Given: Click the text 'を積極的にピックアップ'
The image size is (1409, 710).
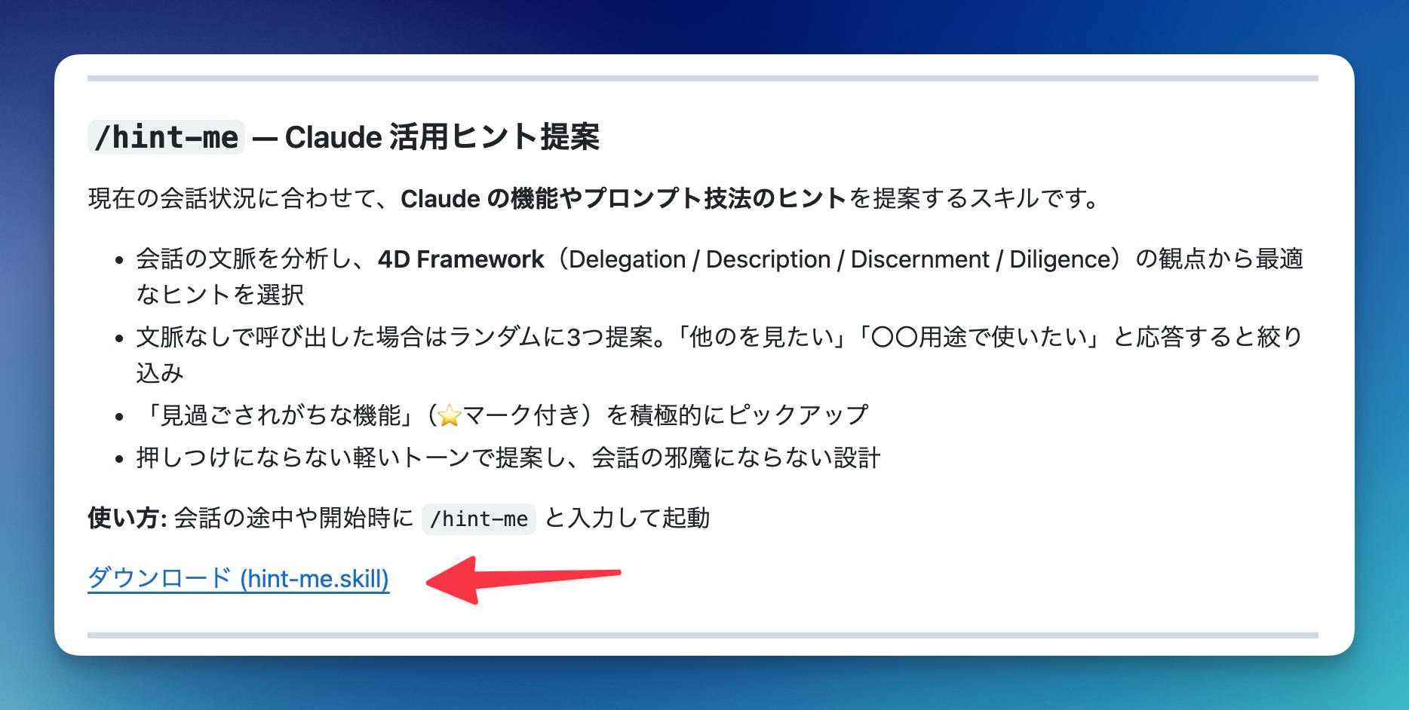Looking at the screenshot, I should point(738,415).
